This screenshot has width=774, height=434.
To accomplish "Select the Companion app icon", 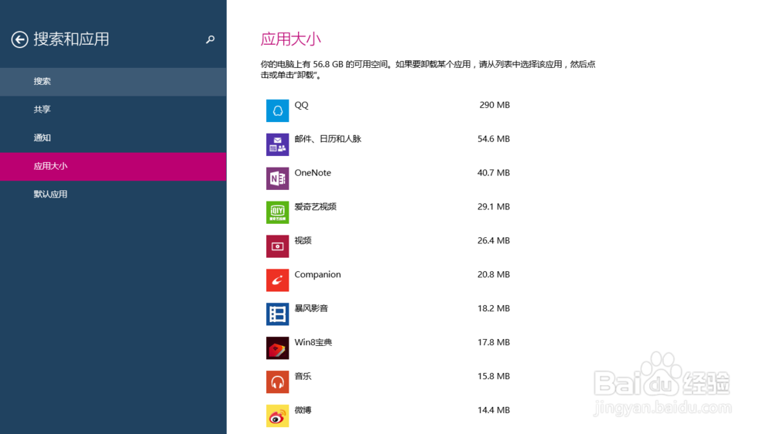I will pos(277,280).
